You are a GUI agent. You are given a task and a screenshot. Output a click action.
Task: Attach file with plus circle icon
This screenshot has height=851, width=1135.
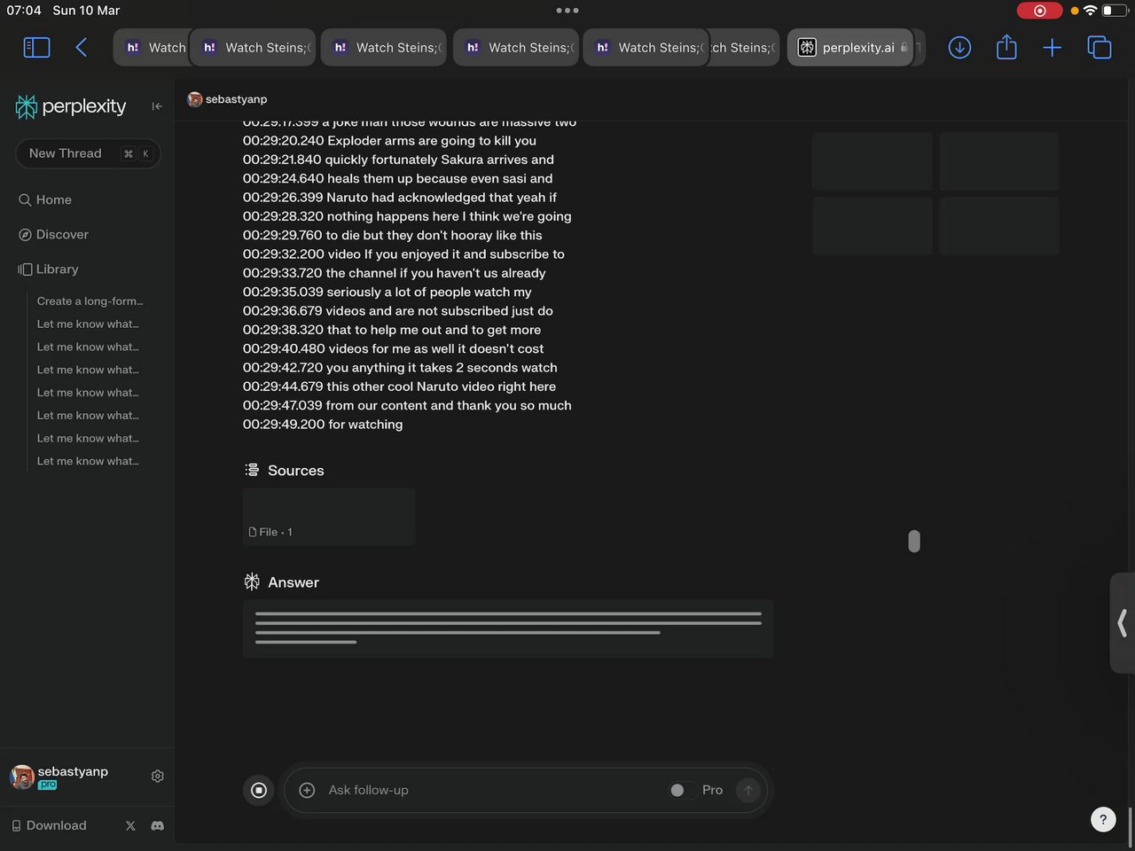[x=307, y=790]
